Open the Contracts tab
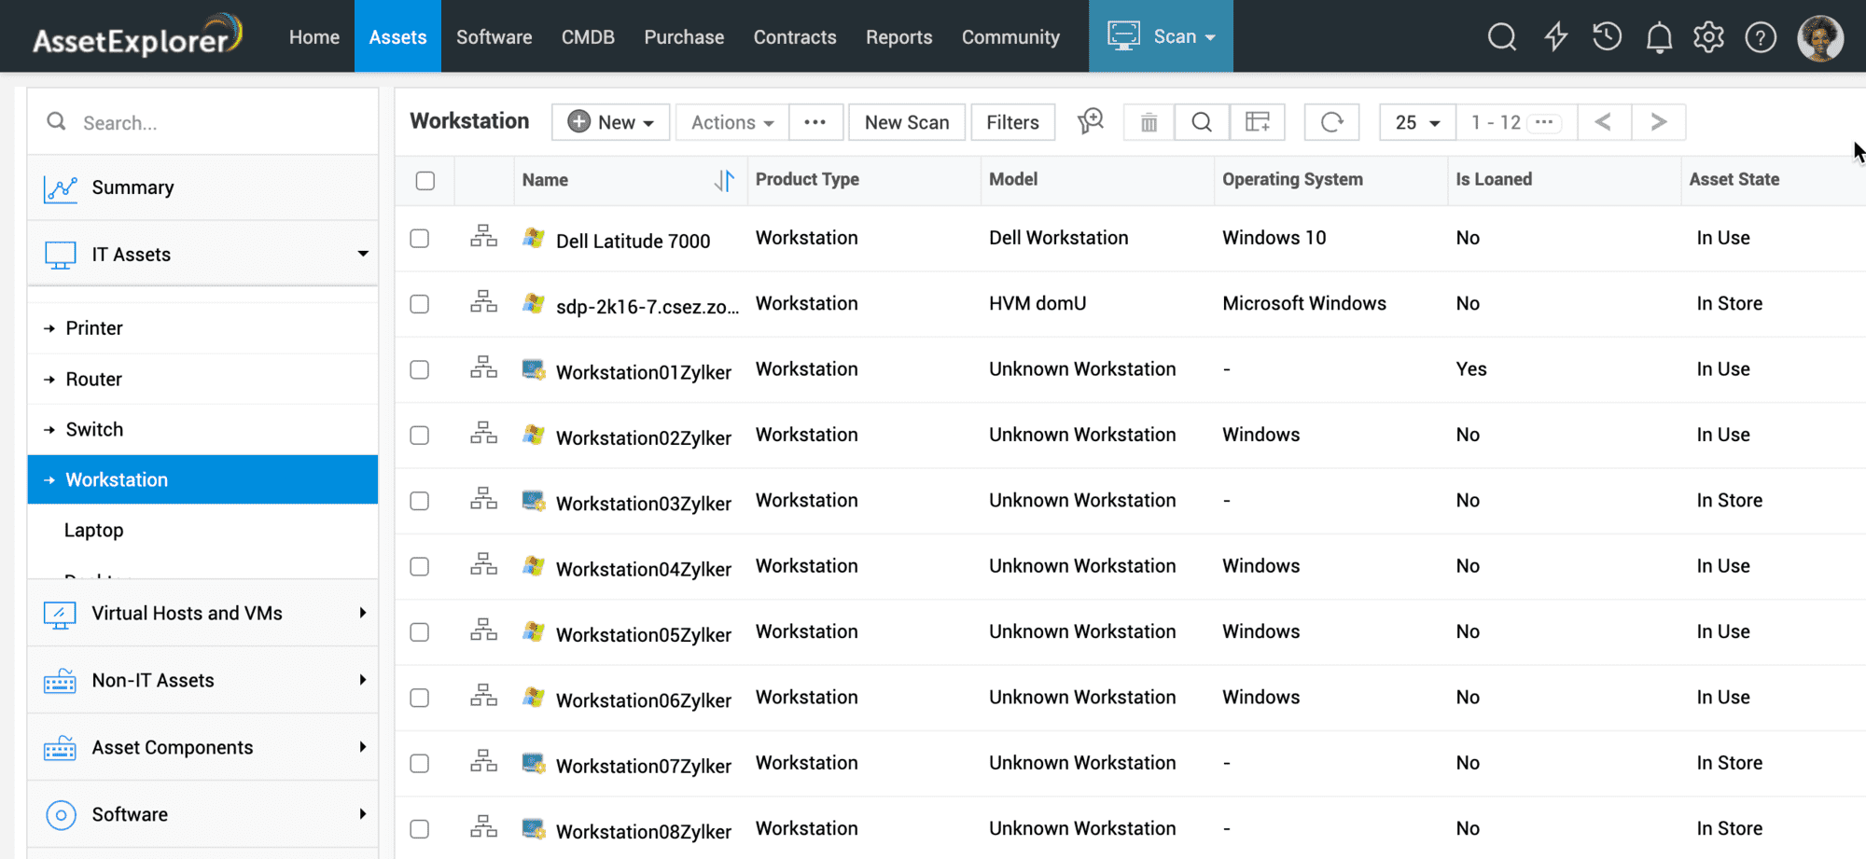 (x=794, y=37)
